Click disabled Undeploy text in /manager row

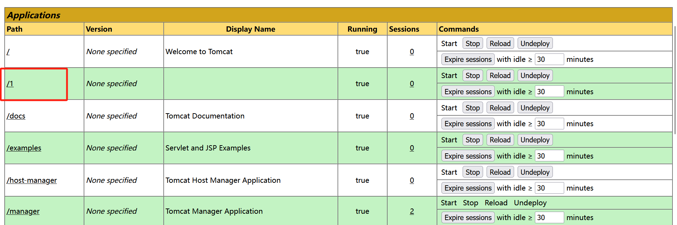pyautogui.click(x=530, y=203)
